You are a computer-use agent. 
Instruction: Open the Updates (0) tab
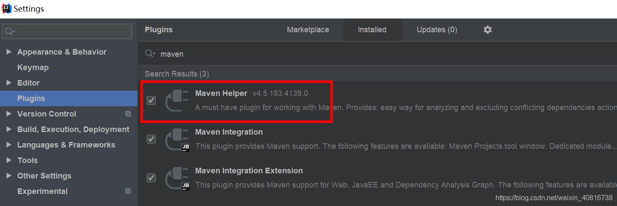[x=437, y=30]
